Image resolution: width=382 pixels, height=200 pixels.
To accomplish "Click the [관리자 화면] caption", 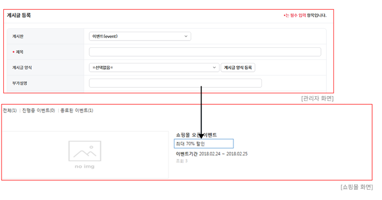I will 317,99.
